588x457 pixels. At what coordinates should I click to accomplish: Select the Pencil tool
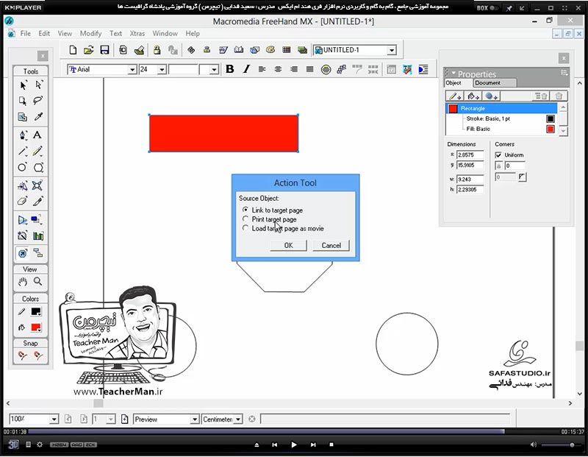(x=38, y=151)
